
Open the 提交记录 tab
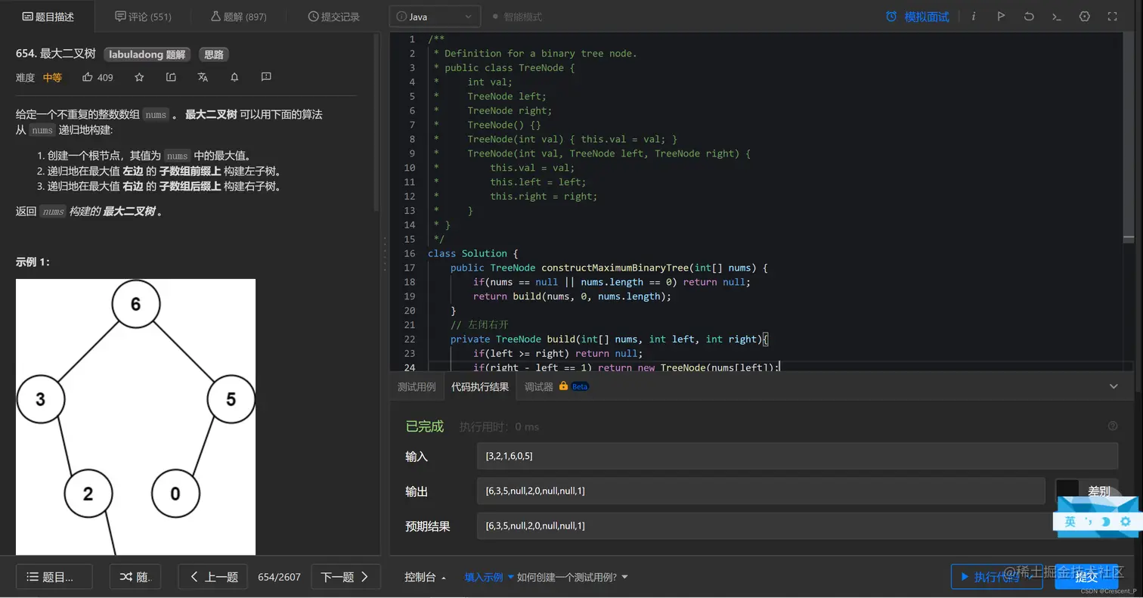click(333, 16)
